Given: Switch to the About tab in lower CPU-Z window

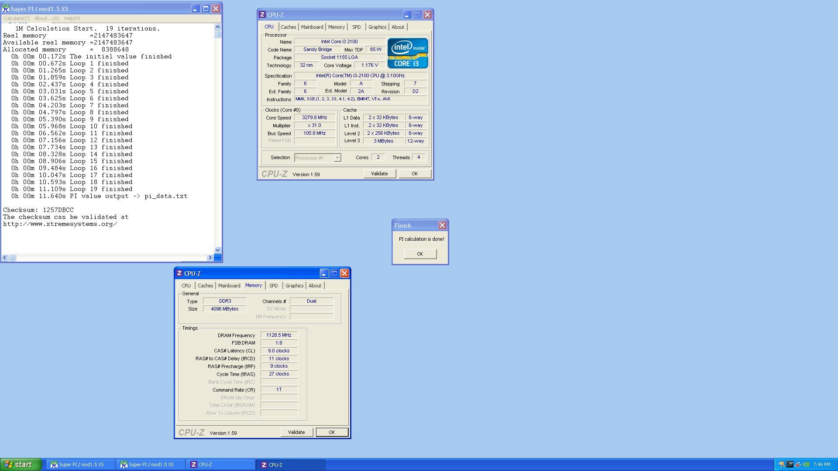Looking at the screenshot, I should 315,286.
